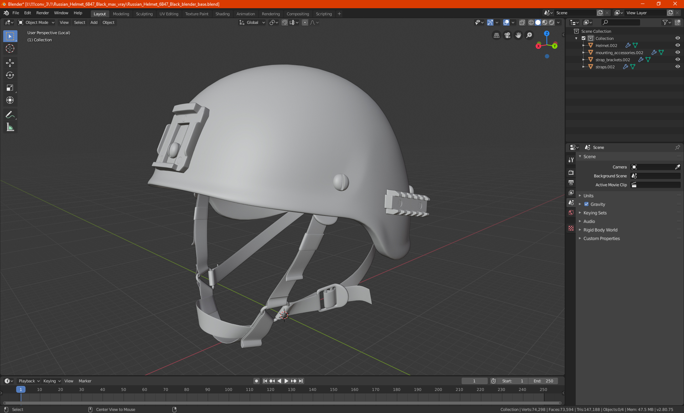Play the animation in reverse
The width and height of the screenshot is (684, 413).
click(279, 381)
